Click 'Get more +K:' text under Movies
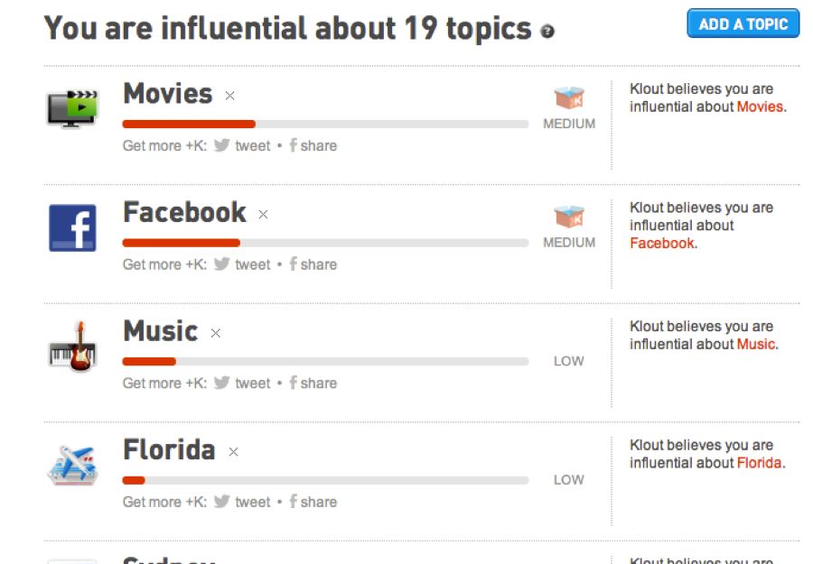The width and height of the screenshot is (813, 564). 164,146
